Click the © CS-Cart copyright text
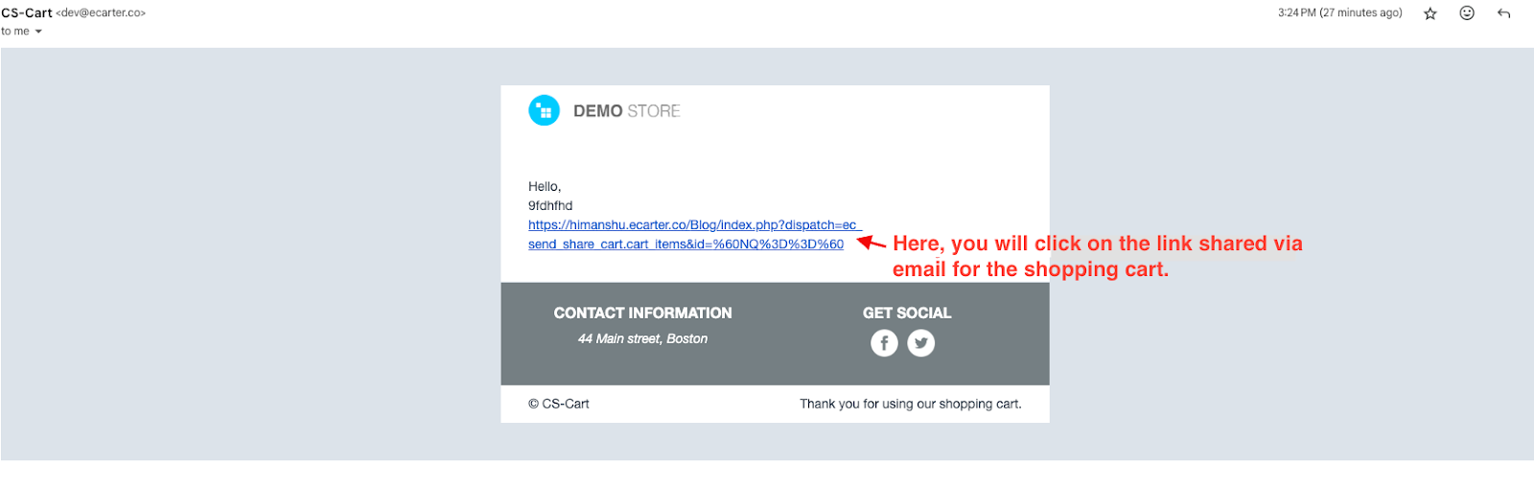The height and width of the screenshot is (488, 1534). click(x=559, y=404)
